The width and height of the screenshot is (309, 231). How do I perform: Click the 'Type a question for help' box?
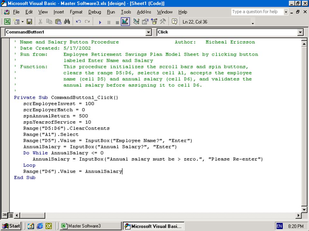[x=257, y=12]
